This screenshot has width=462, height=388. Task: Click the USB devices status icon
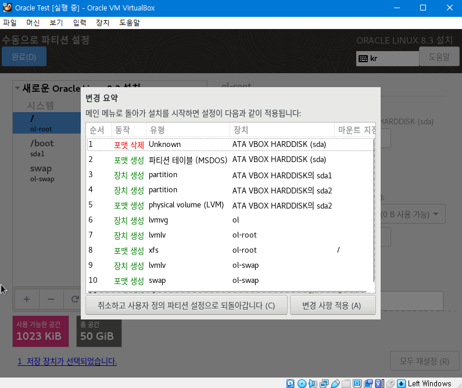335,383
